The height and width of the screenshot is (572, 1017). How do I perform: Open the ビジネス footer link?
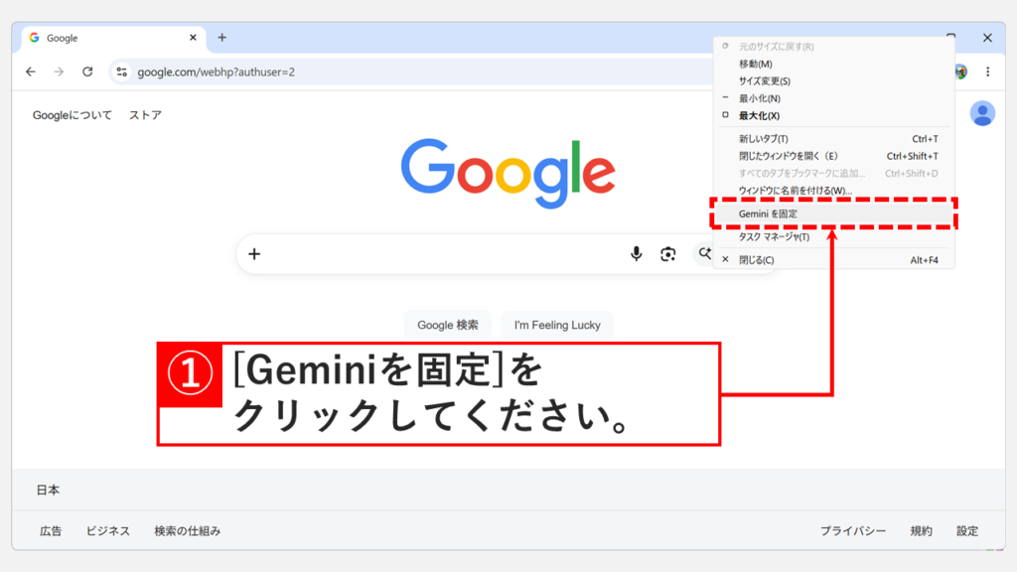point(107,531)
